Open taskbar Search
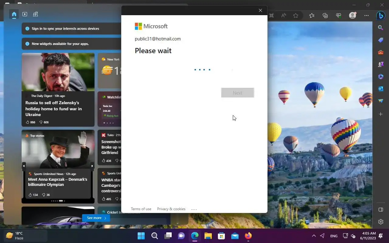 coord(154,236)
